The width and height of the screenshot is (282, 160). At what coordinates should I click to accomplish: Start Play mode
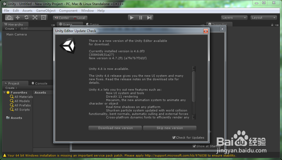[132, 17]
